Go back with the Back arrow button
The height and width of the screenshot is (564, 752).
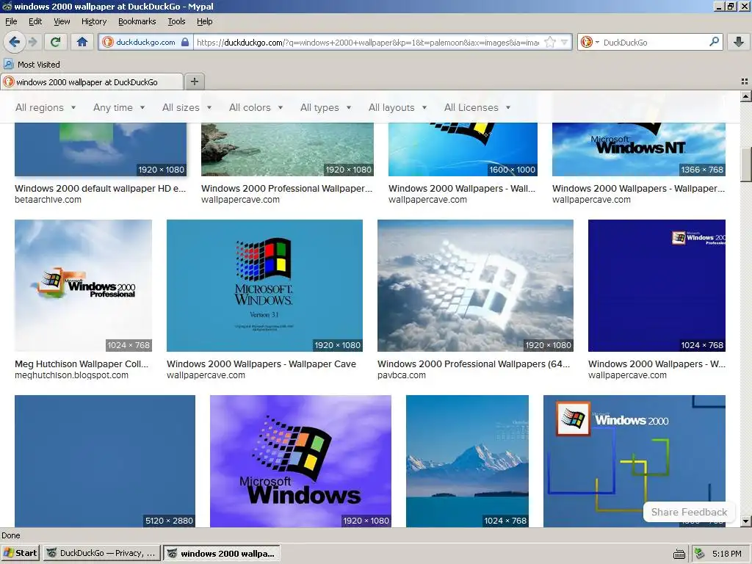[x=15, y=42]
